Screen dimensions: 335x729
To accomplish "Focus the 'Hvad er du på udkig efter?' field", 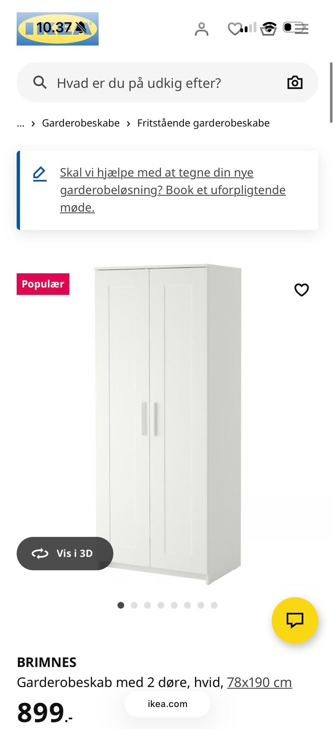I will pos(167,82).
